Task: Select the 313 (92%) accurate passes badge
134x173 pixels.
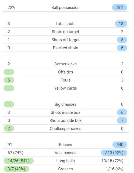Action: click(114, 153)
